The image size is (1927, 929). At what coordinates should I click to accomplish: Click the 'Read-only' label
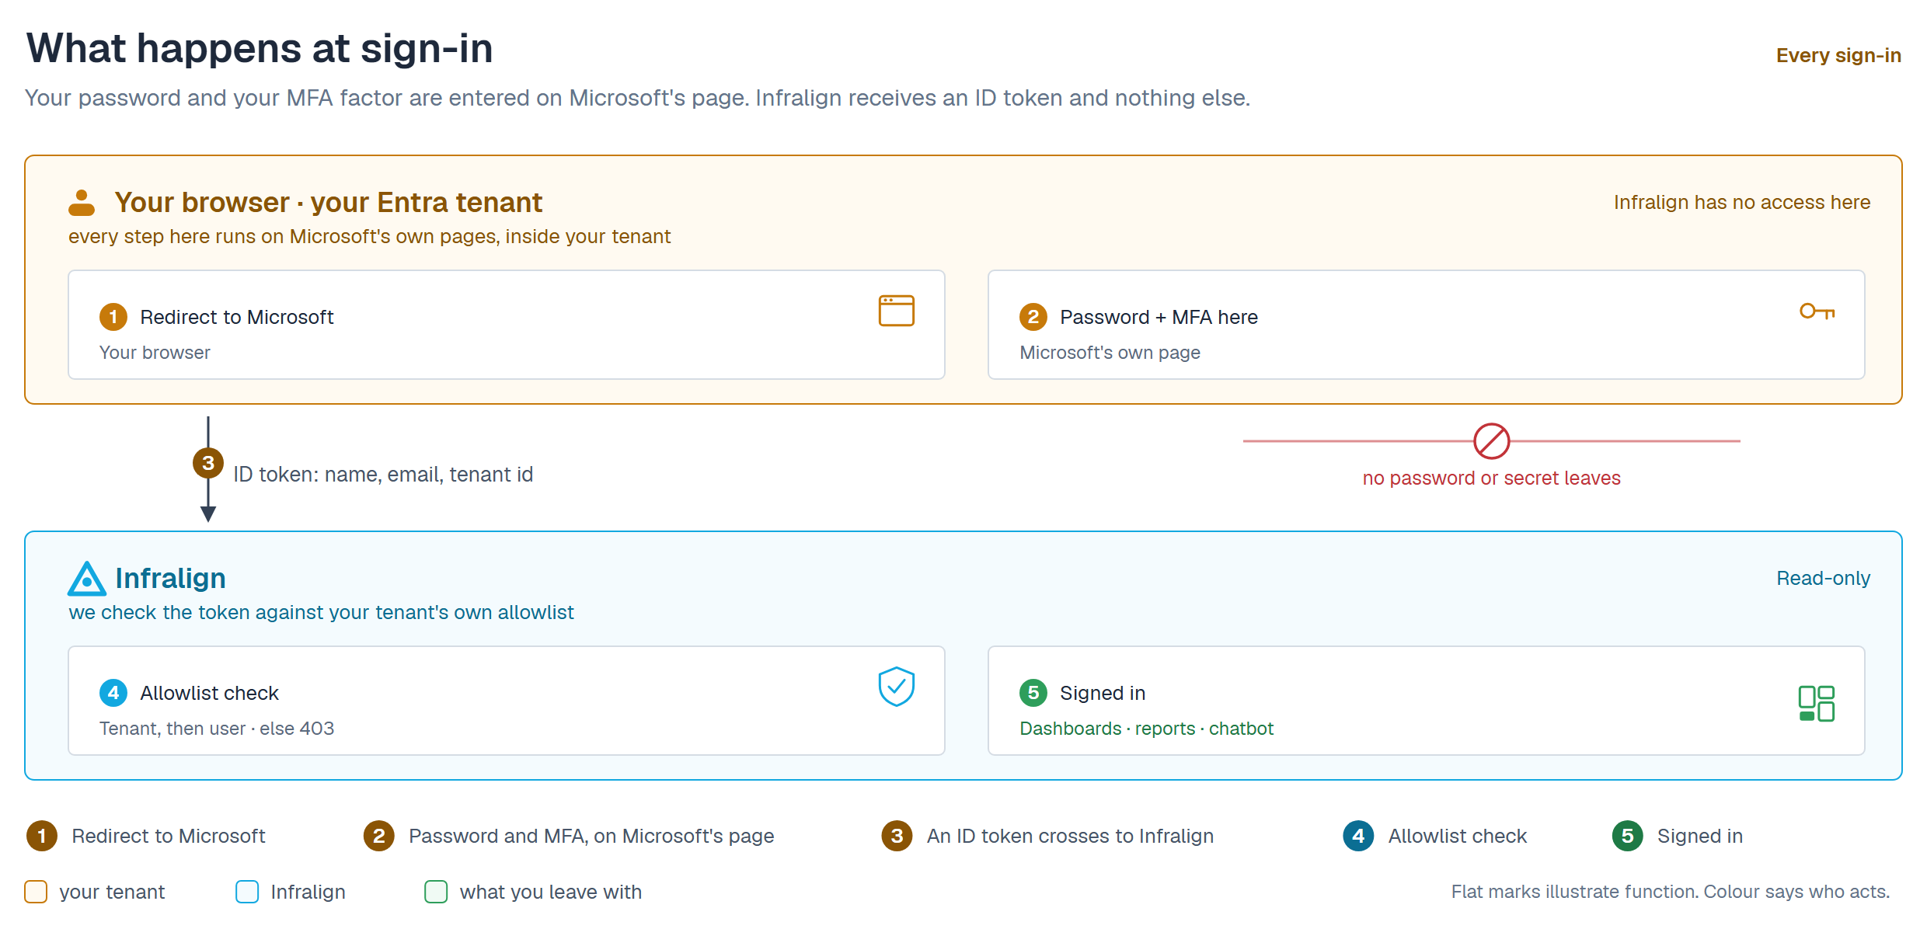coord(1823,578)
